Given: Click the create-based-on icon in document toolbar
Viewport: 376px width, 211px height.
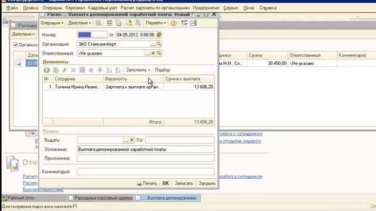Looking at the screenshot, I should [129, 23].
